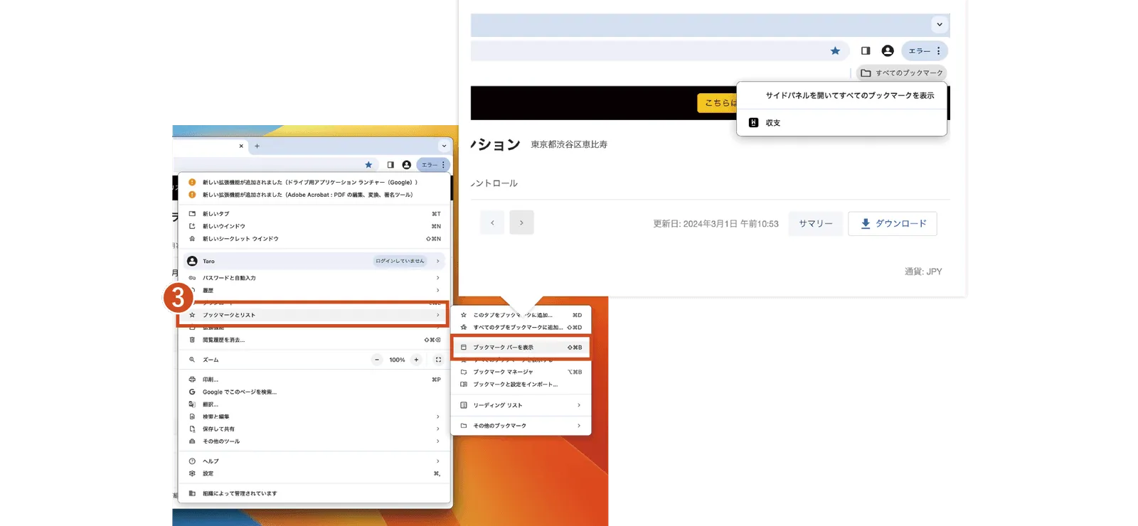Screen dimensions: 1138x526
Task: Expand the tab search chevron in the enlarged view
Action: coord(940,24)
